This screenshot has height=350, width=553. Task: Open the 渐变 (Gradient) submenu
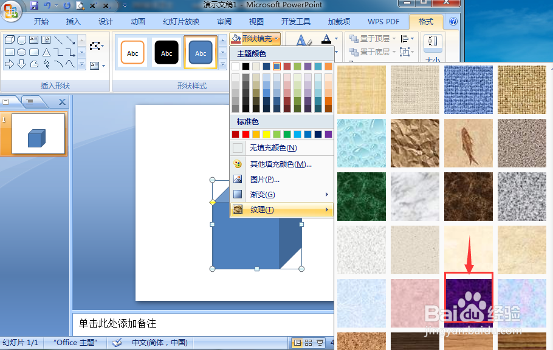point(281,194)
